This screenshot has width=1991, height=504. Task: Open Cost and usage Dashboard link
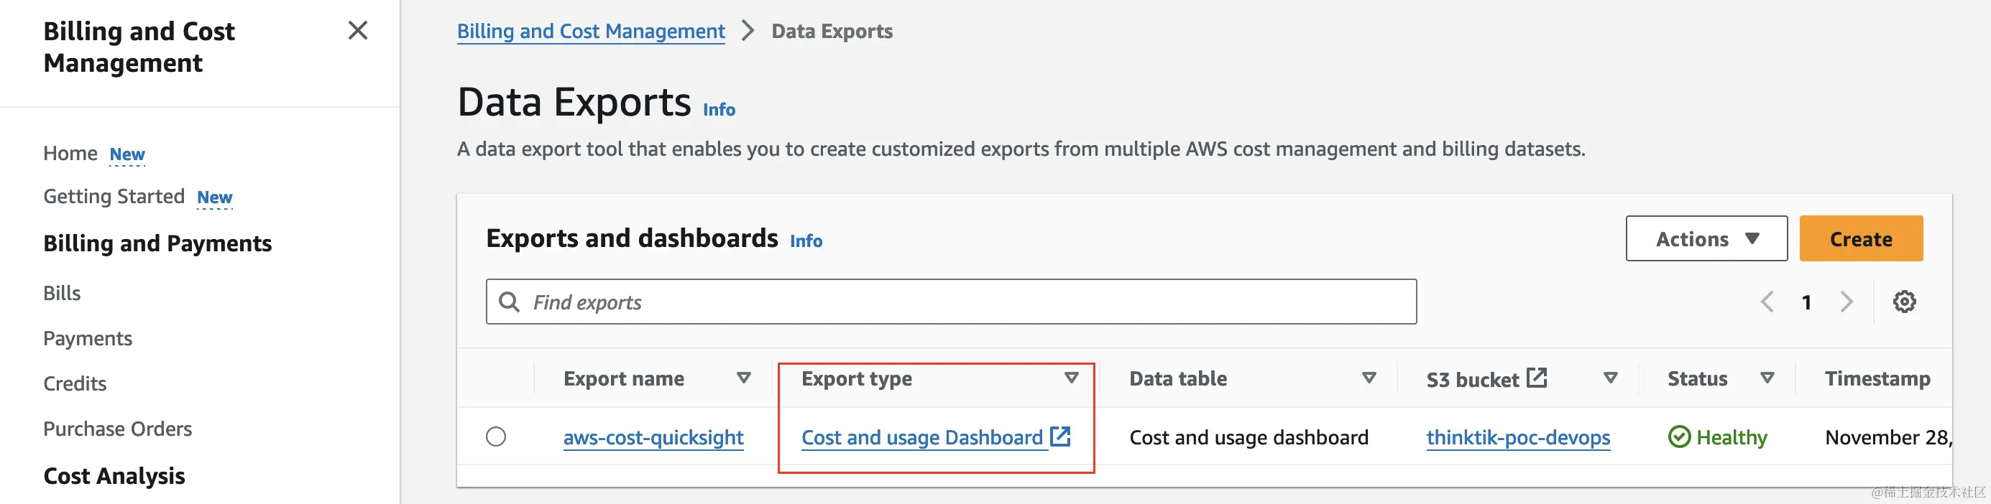click(922, 438)
